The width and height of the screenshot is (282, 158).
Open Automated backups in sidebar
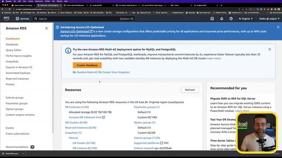coord(18,73)
